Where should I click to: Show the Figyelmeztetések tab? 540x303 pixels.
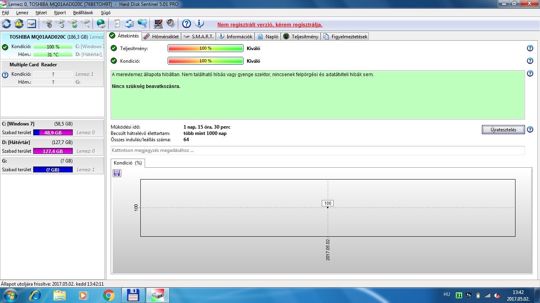346,36
